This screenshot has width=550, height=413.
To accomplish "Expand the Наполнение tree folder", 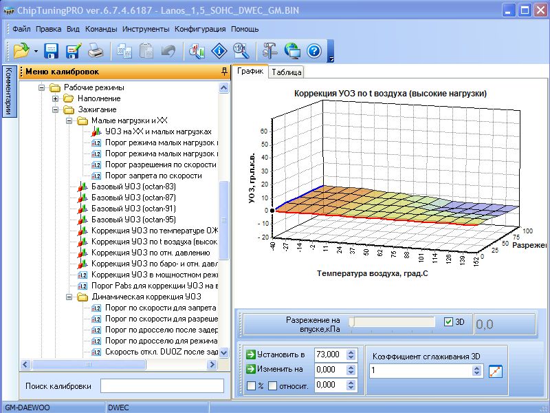I will (56, 98).
